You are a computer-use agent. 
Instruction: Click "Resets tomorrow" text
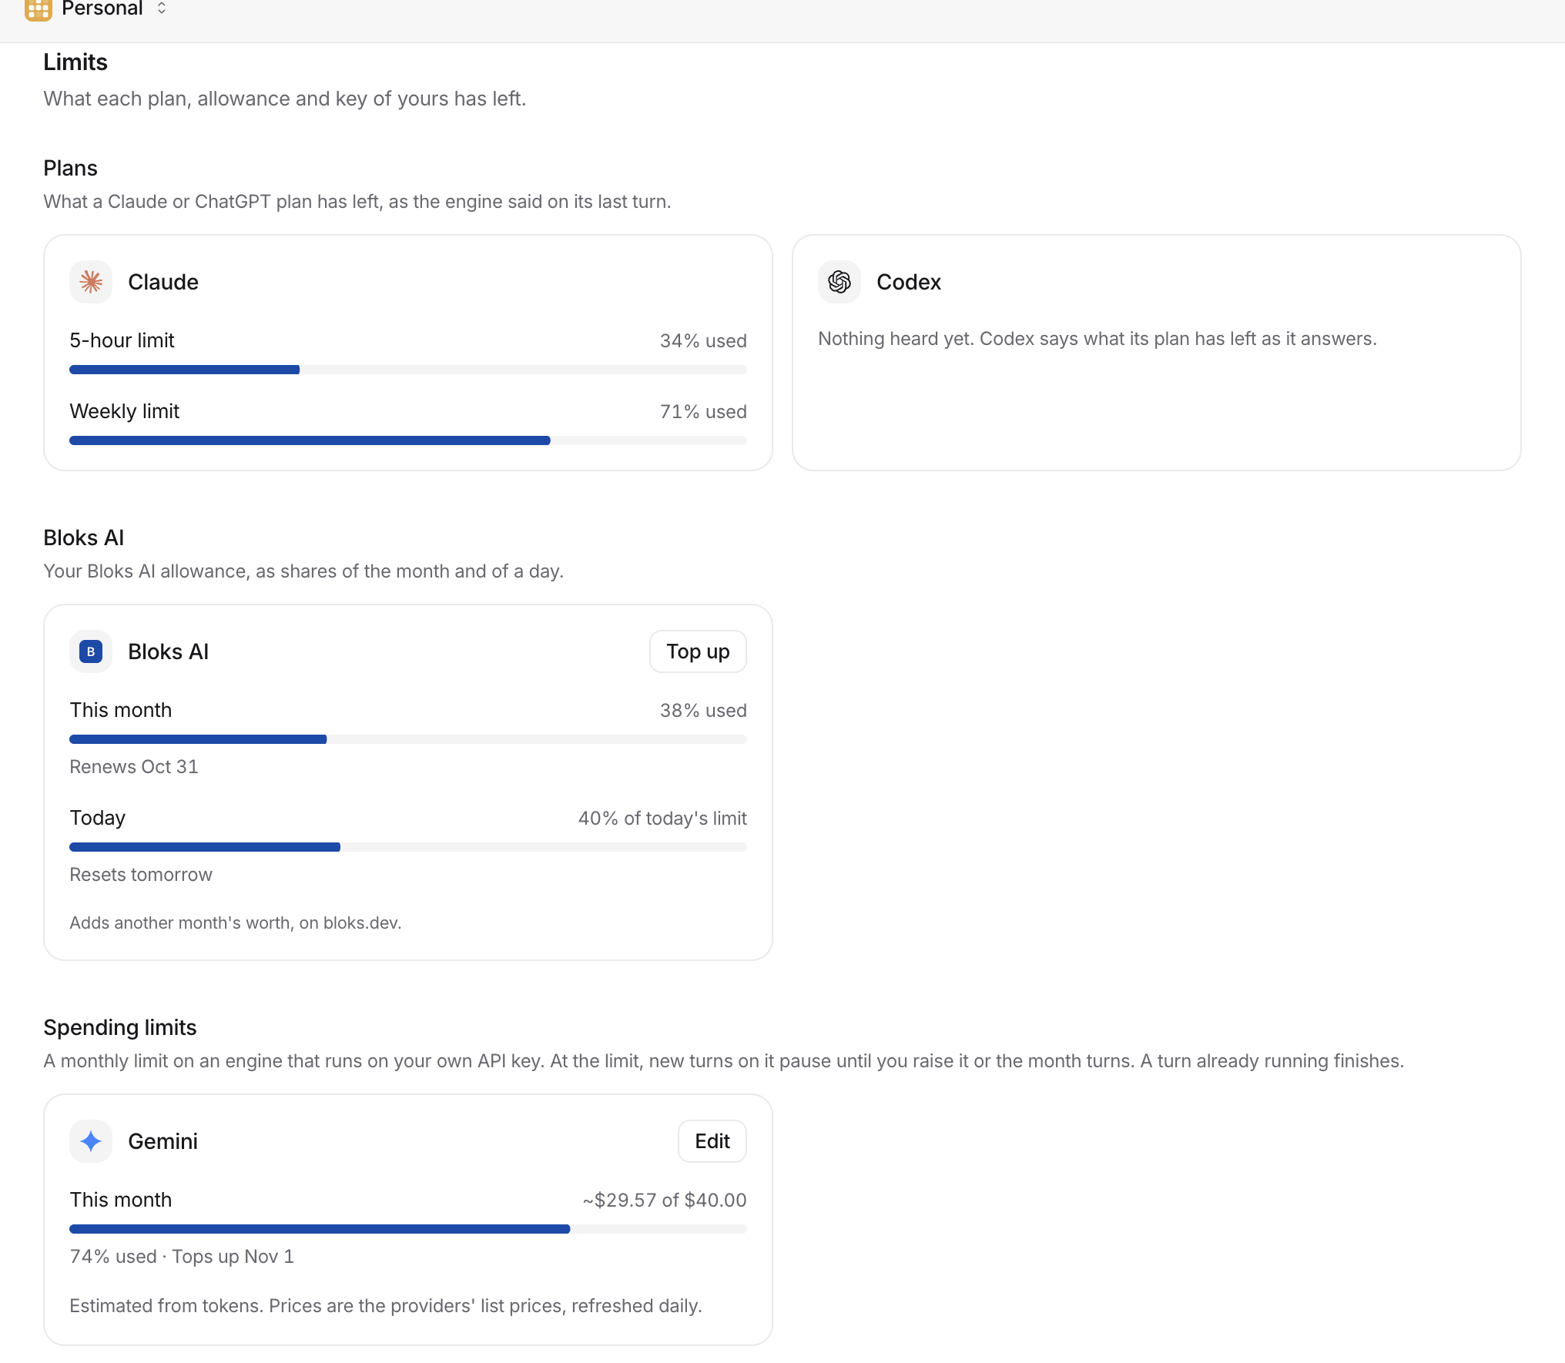(x=141, y=875)
